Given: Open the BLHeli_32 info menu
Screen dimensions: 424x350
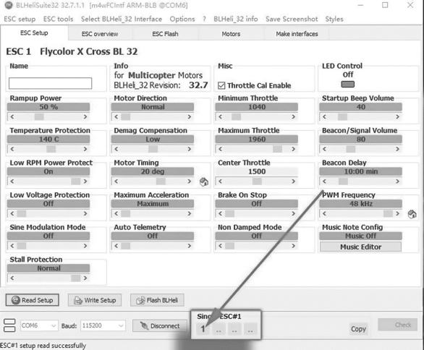Looking at the screenshot, I should coord(236,19).
